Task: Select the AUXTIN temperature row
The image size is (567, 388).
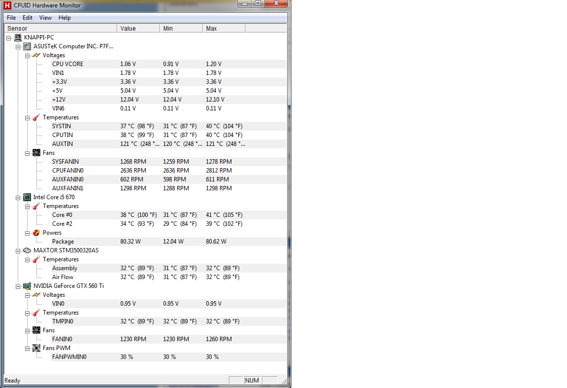Action: [x=169, y=144]
